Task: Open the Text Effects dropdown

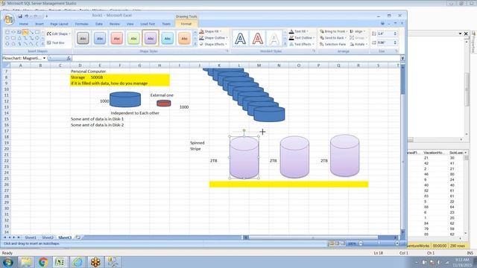Action: pyautogui.click(x=301, y=45)
